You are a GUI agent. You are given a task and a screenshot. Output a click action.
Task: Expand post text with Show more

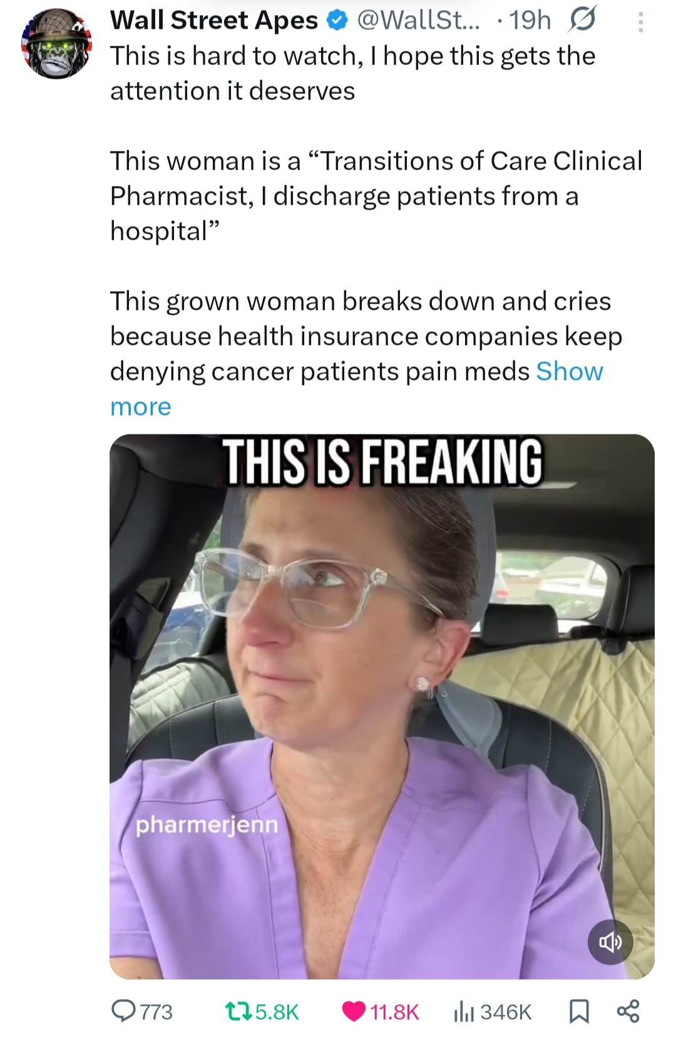point(569,372)
